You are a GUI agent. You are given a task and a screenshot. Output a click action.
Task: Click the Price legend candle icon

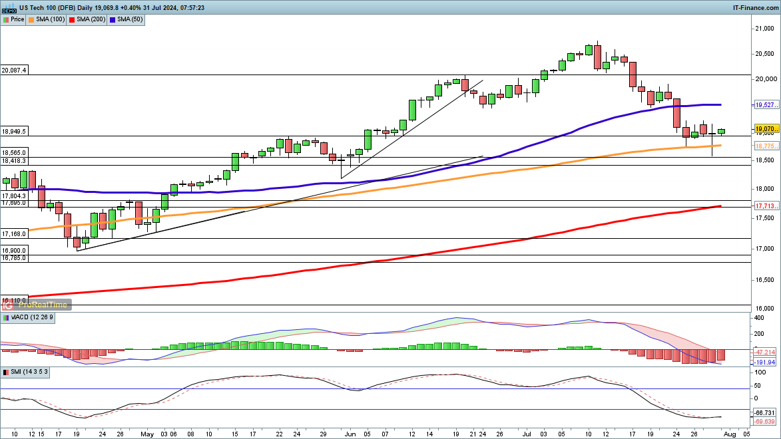(x=6, y=19)
